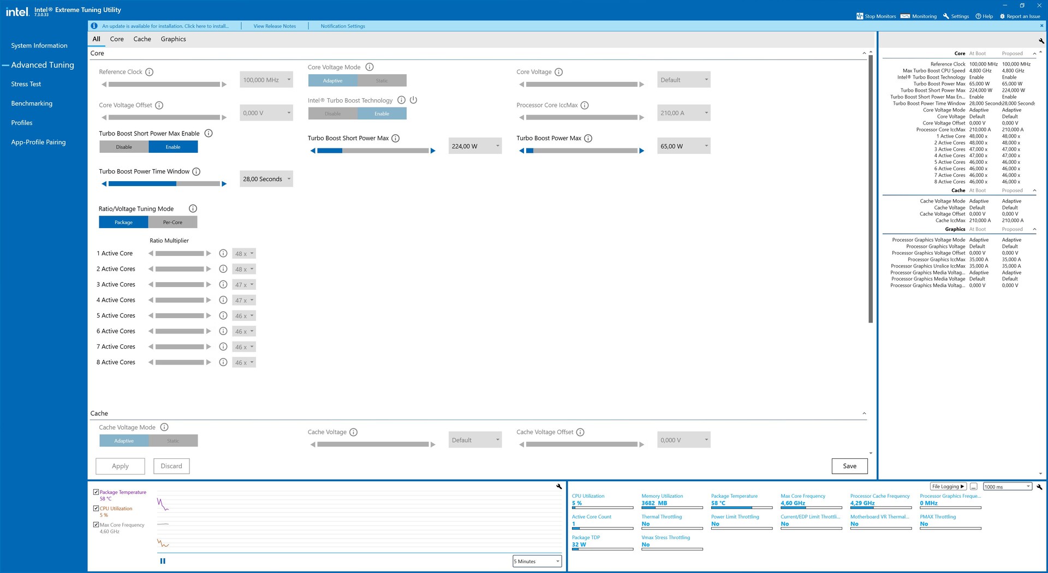Show info for Processor Core IccMax
Viewport: 1048px width, 573px height.
585,105
